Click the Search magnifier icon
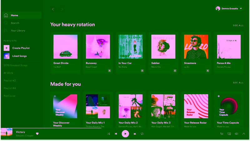Image resolution: width=250 pixels, height=141 pixels. click(x=6, y=23)
